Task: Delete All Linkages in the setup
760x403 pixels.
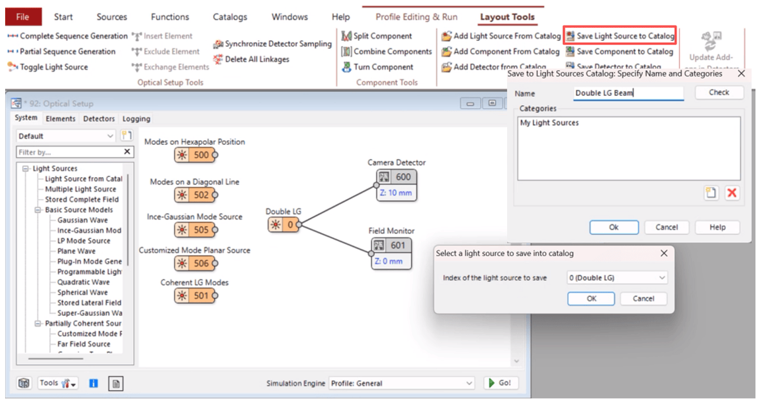Action: [x=254, y=59]
